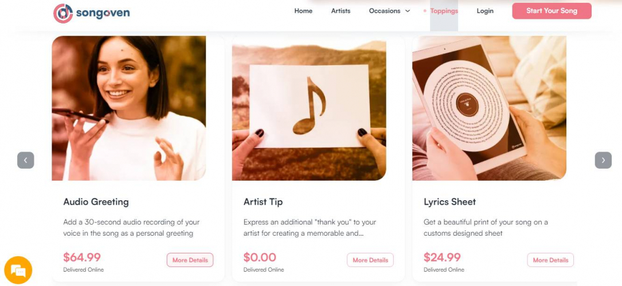Viewport: 622px width, 286px height.
Task: Open the Artist Tip music note image
Action: click(309, 108)
